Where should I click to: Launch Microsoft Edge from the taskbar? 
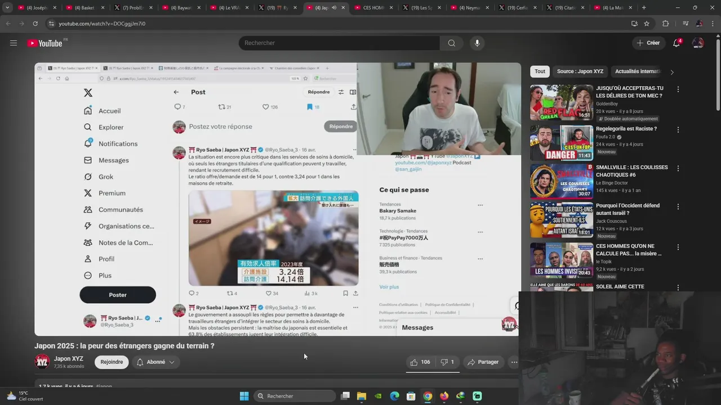click(x=395, y=396)
